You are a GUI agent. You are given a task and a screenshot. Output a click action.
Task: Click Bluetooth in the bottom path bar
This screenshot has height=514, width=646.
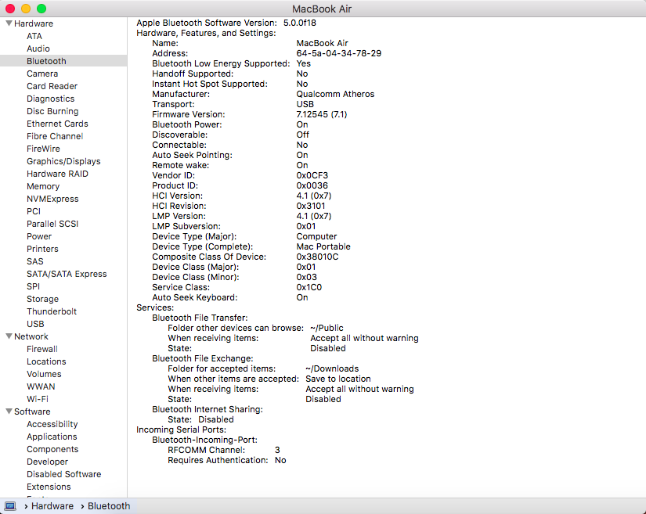coord(109,506)
